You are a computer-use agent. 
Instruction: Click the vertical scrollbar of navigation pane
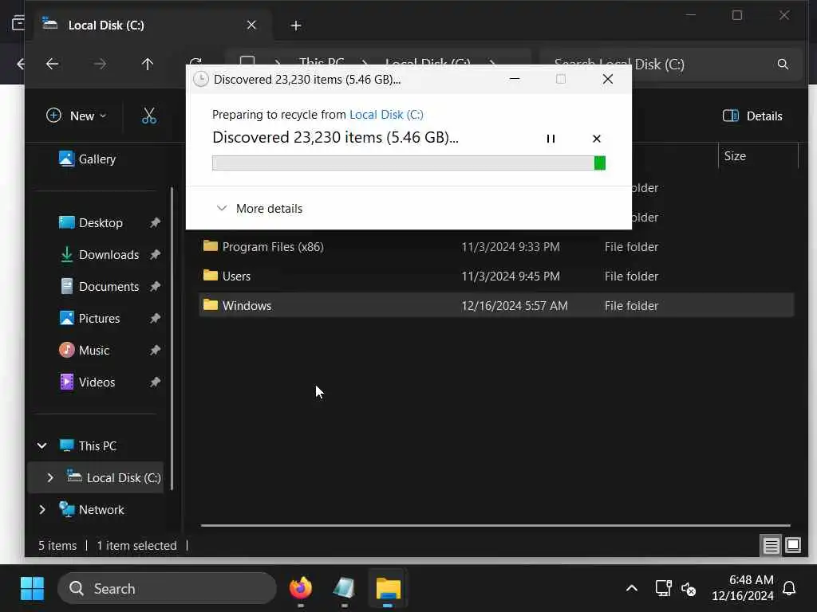click(172, 338)
